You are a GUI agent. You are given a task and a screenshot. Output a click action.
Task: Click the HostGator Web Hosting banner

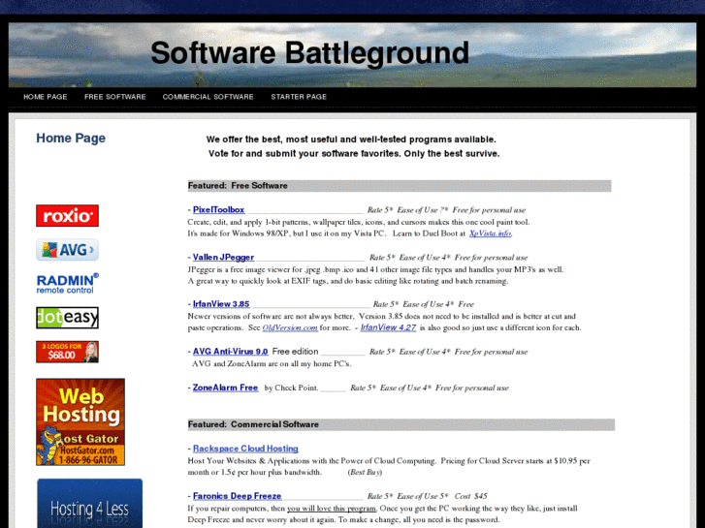tap(80, 421)
